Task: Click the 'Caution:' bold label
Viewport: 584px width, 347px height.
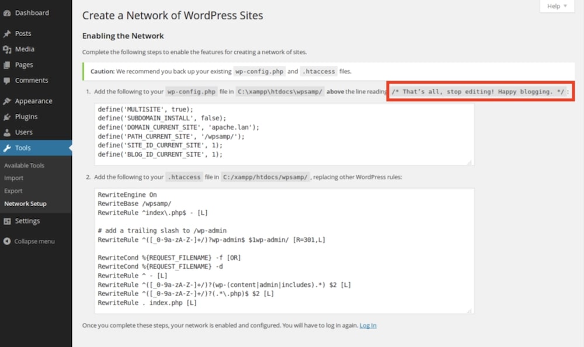Action: (x=102, y=71)
